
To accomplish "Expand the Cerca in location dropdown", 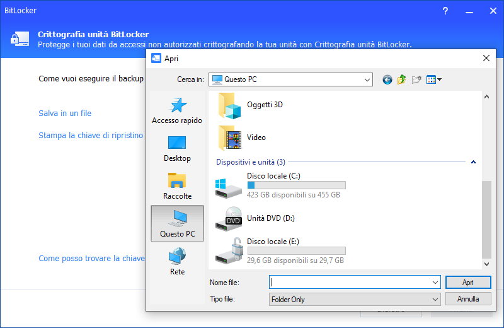I will pyautogui.click(x=367, y=79).
